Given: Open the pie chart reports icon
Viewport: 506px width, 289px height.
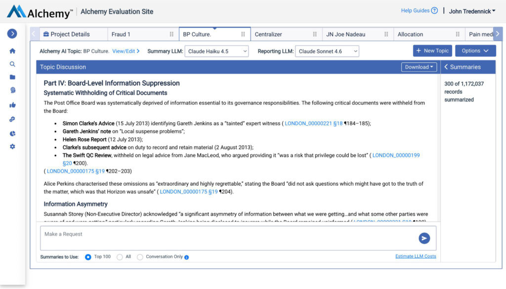Looking at the screenshot, I should coord(12,133).
